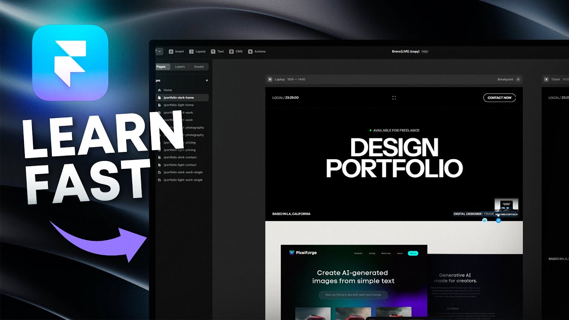Screen dimensions: 569x320
Task: Switch to the Layers tab
Action: pos(180,67)
